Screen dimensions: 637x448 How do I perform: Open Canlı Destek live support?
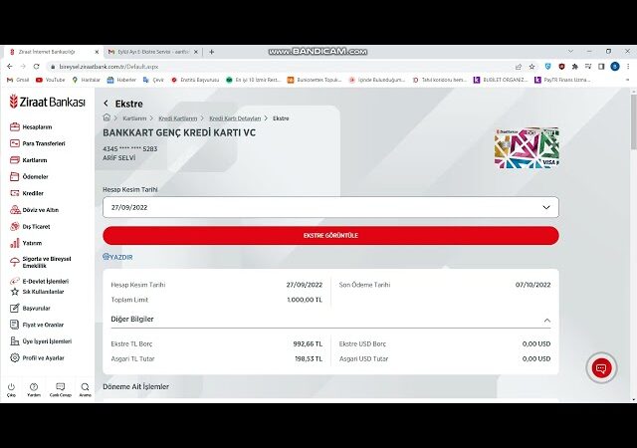[x=60, y=387]
